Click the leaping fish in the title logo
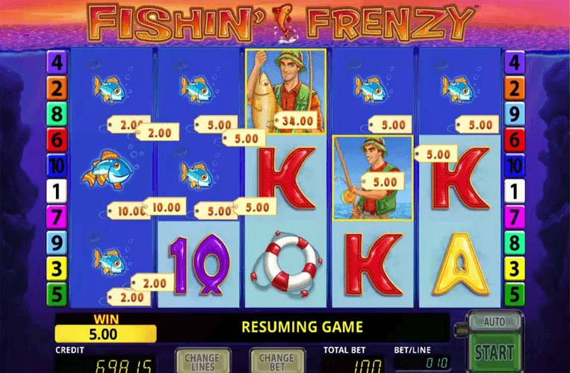This screenshot has width=570, height=373. [x=284, y=22]
